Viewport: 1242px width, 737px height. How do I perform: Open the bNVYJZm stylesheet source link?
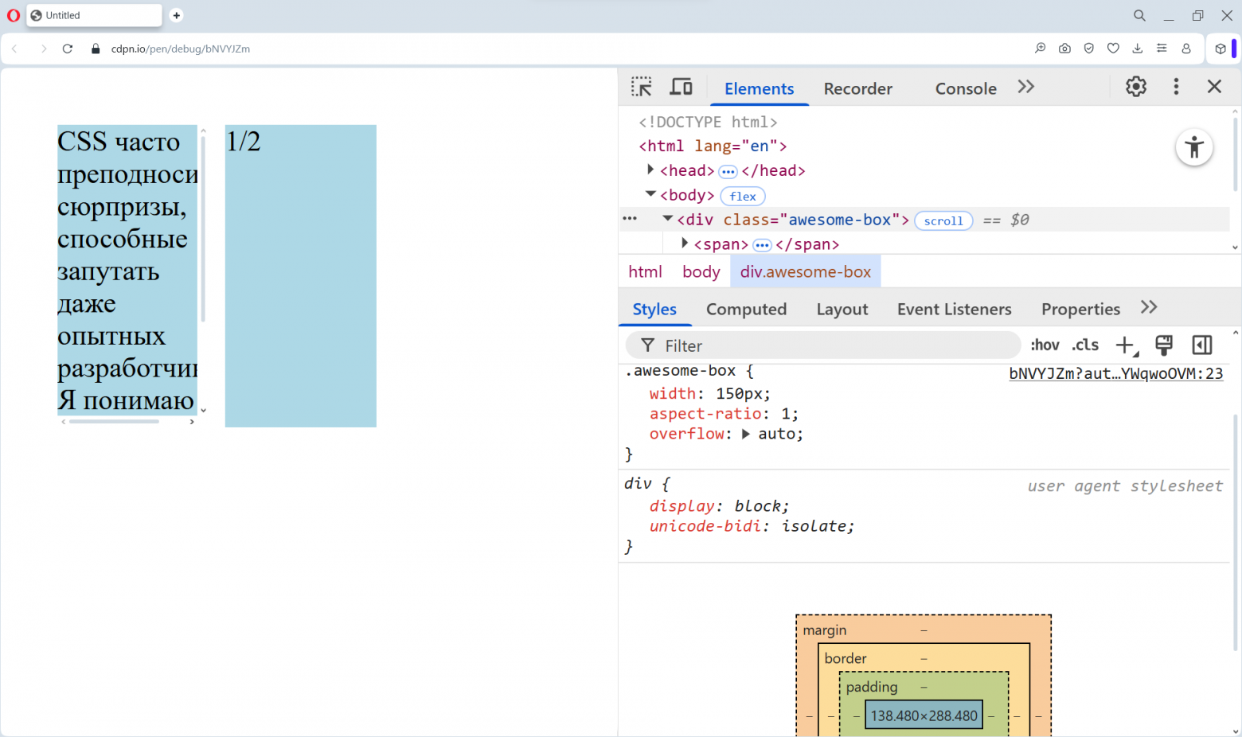(x=1115, y=373)
